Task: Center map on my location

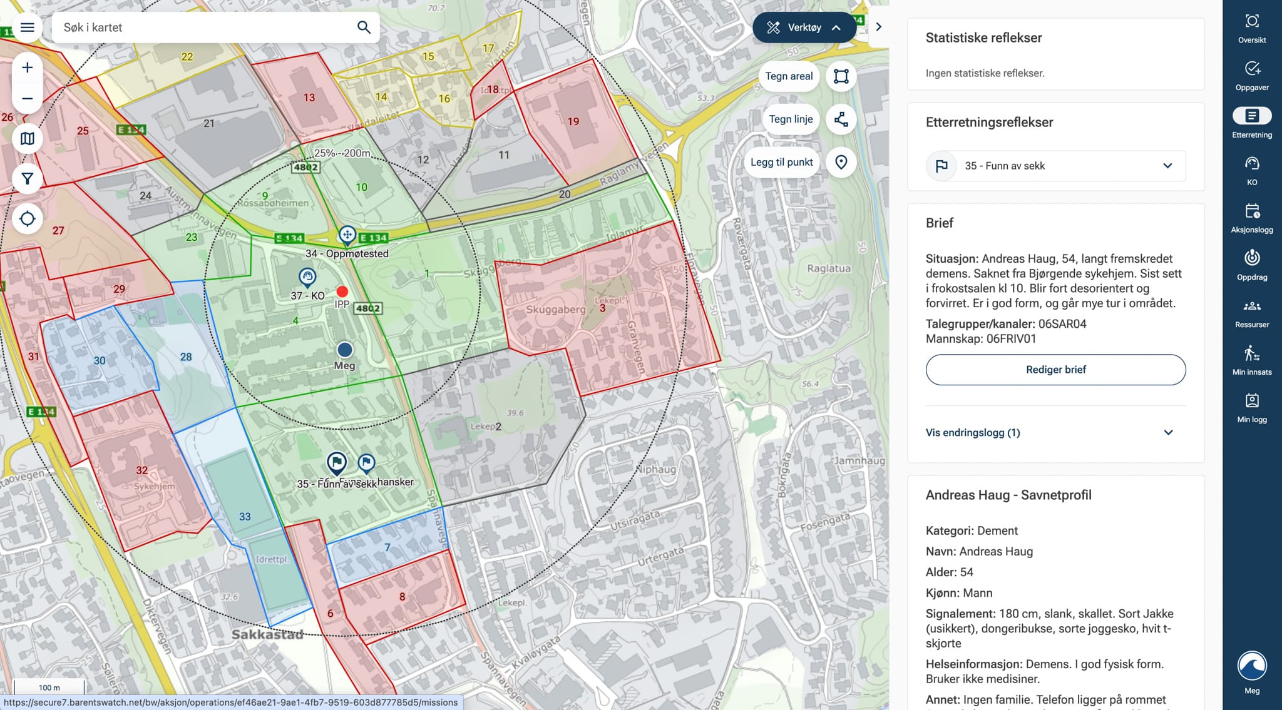Action: (27, 219)
